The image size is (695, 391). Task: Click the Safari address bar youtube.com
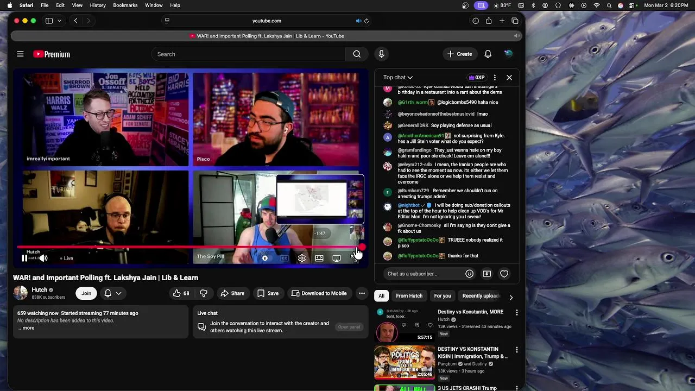tap(267, 21)
